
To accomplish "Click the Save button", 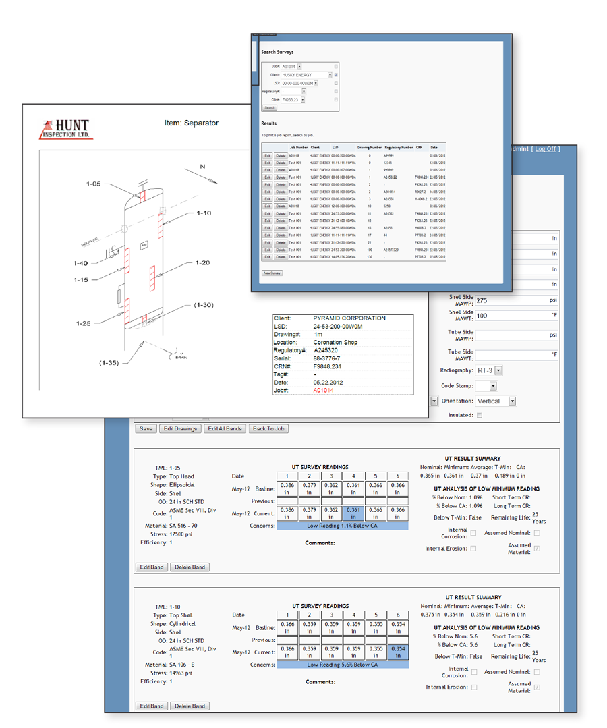I will 146,428.
